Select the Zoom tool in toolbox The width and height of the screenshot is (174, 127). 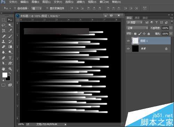click(x=10, y=69)
